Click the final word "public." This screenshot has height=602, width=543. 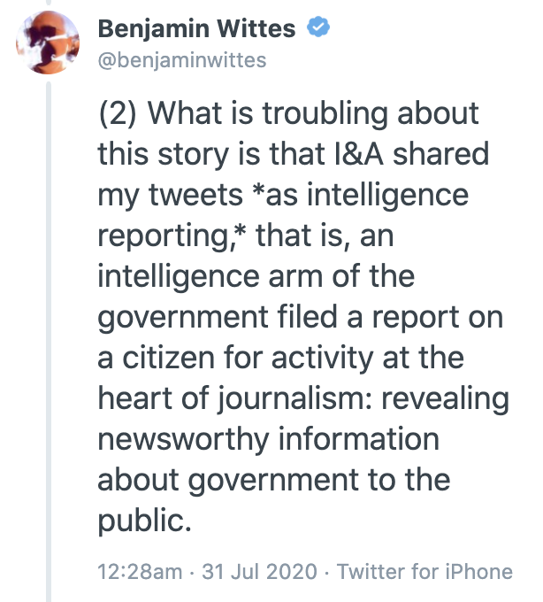(144, 521)
